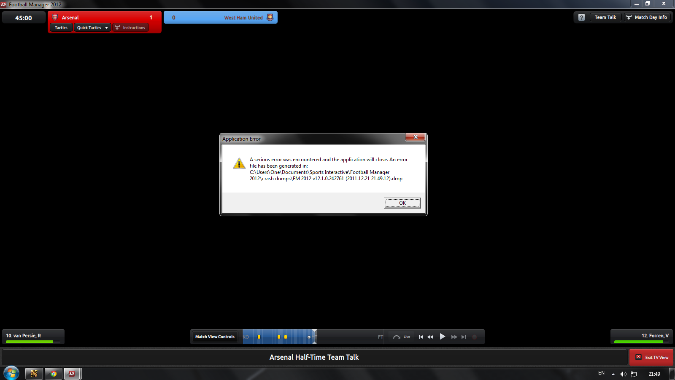Skip to the end of the match playback
The height and width of the screenshot is (380, 675).
(x=464, y=337)
